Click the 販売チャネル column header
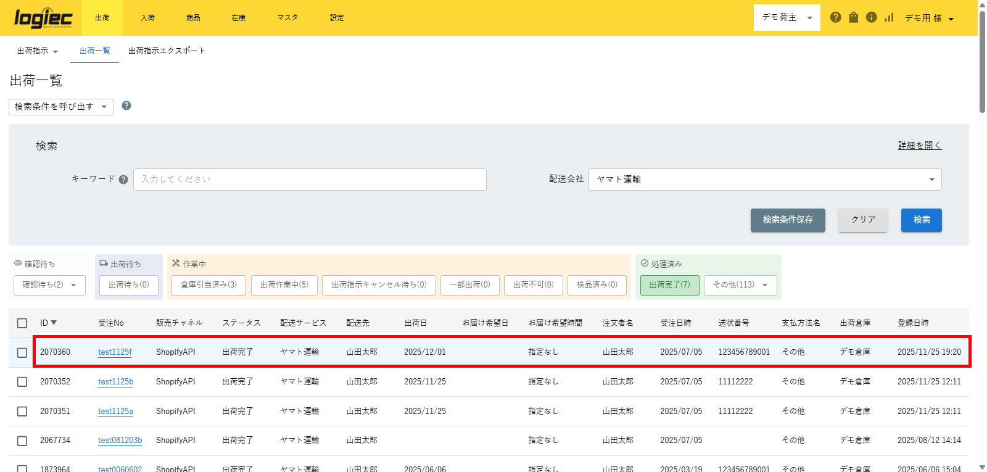 click(179, 323)
